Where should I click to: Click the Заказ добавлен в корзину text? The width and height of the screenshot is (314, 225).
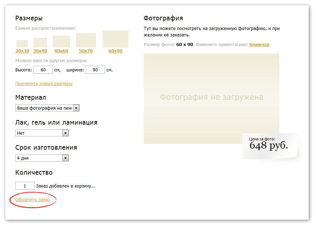pyautogui.click(x=66, y=186)
